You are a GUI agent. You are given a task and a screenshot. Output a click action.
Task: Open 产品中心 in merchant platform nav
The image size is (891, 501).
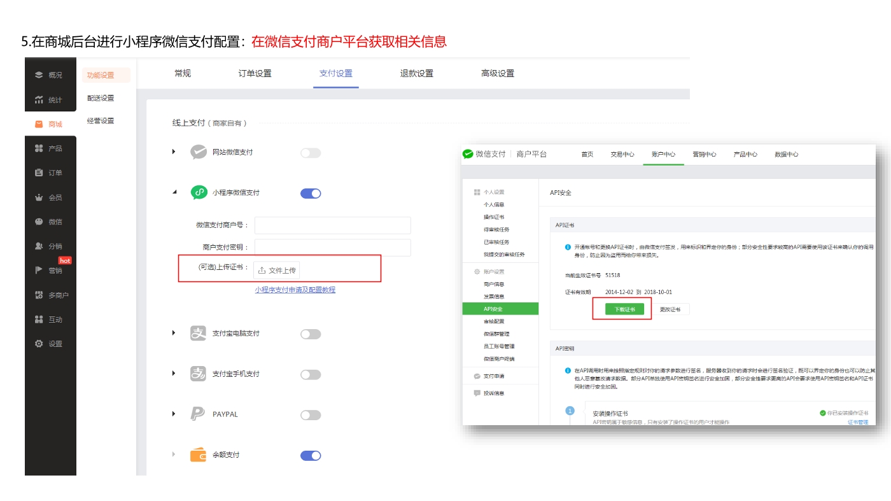pos(745,155)
